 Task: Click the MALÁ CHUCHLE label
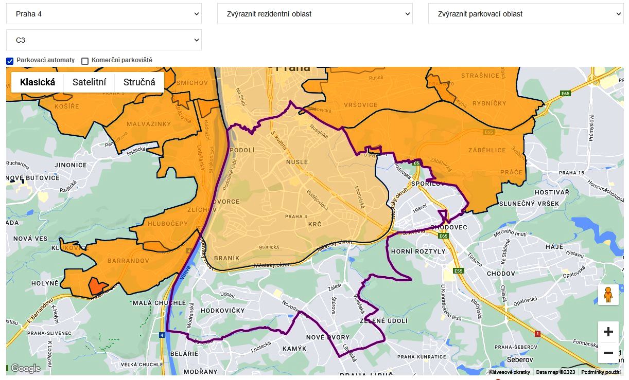[159, 303]
